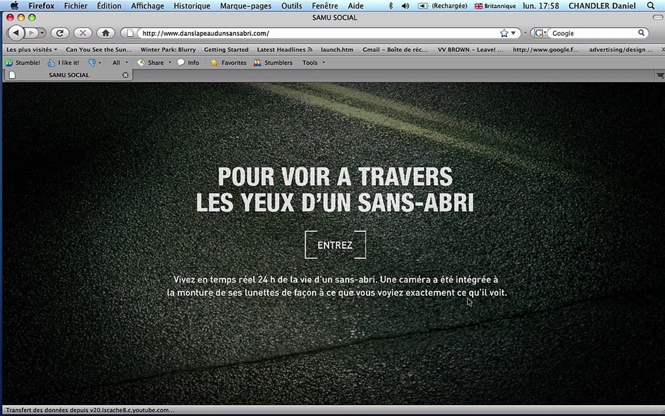Image resolution: width=665 pixels, height=416 pixels.
Task: Reload the page with the refresh icon
Action: pos(60,33)
